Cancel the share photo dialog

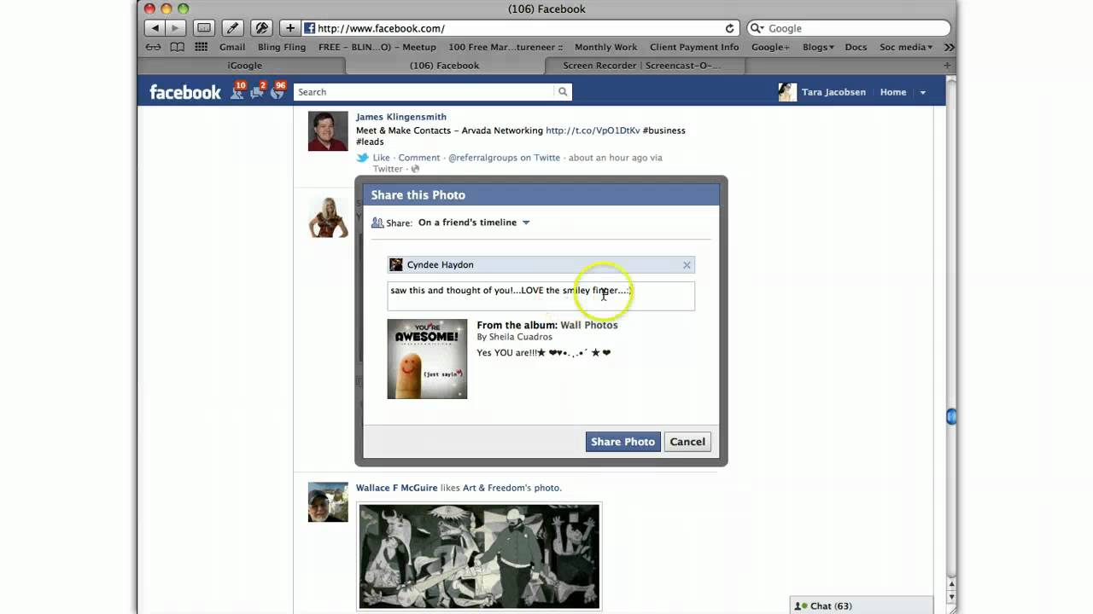coord(687,442)
